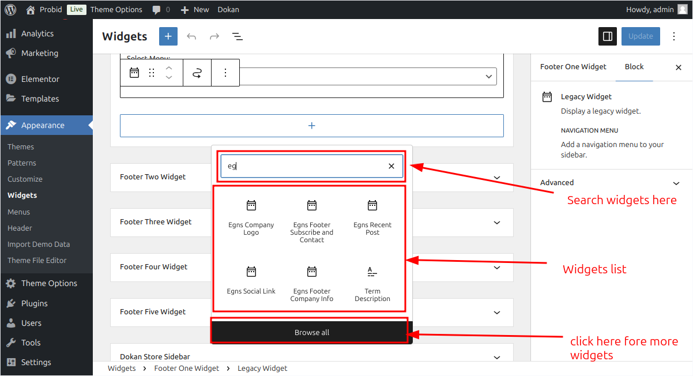Screen dimensions: 693x376
Task: Choose the Term Description block
Action: click(x=372, y=284)
